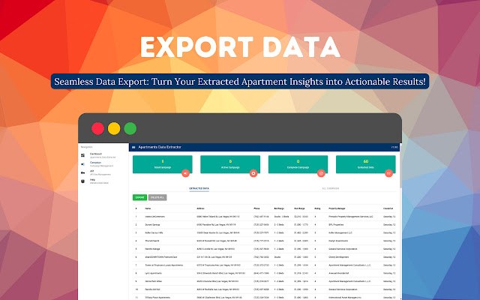Click the Ovation Development property manager cell

point(338,257)
